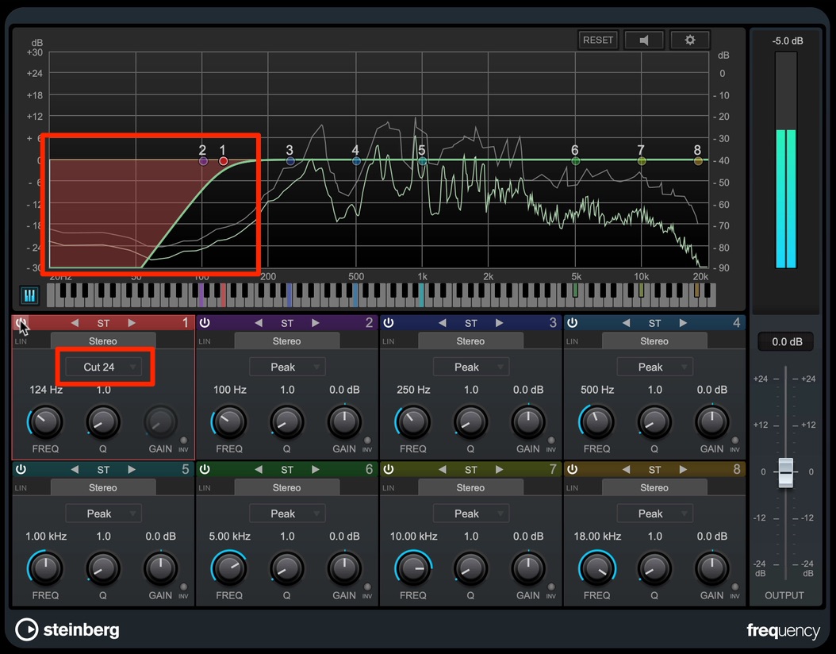This screenshot has height=654, width=836.
Task: Click the RESET button
Action: point(598,40)
